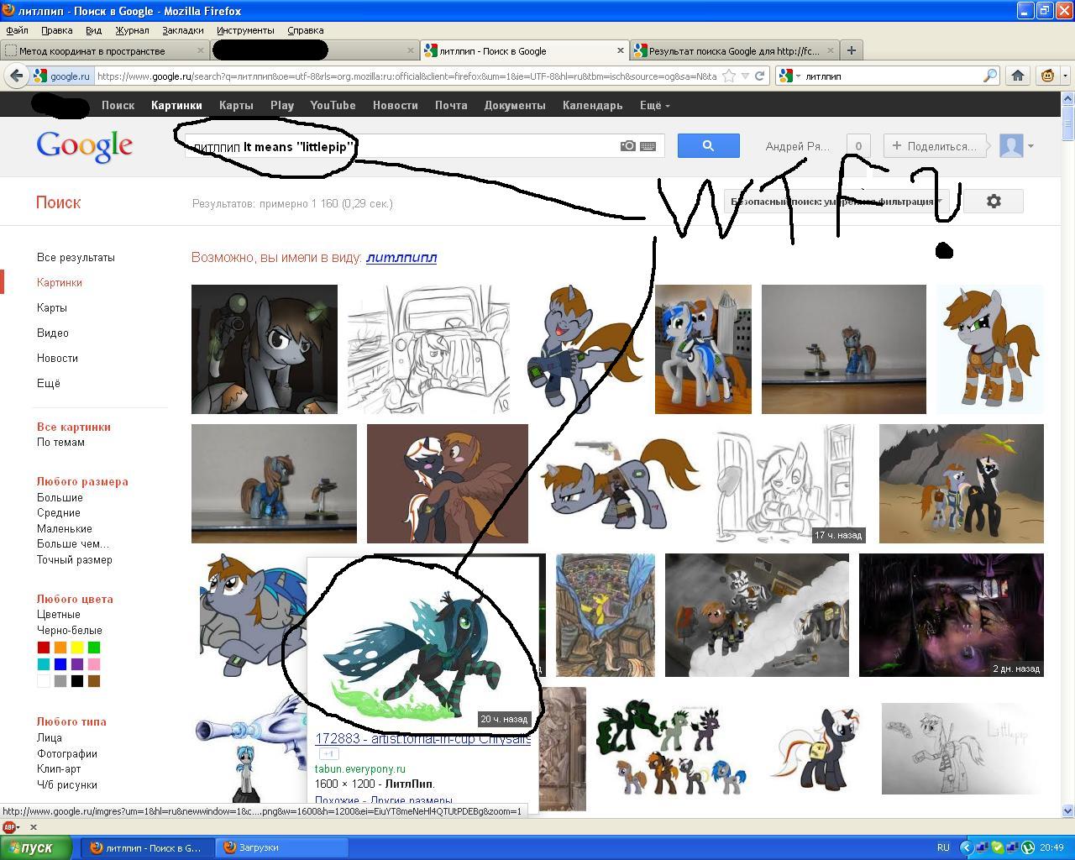
Task: Open 'YouTube' in the Google bar
Action: click(333, 105)
